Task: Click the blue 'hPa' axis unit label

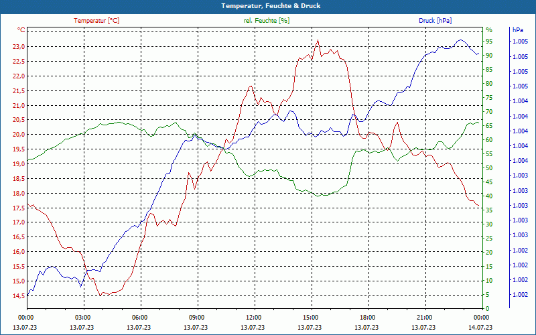Action: tap(518, 30)
